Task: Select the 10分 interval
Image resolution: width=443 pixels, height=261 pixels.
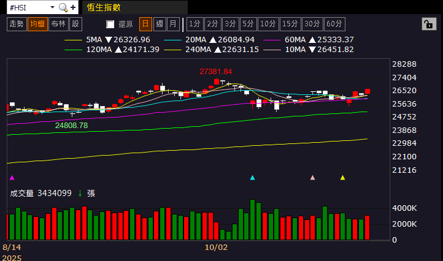Action: pyautogui.click(x=268, y=24)
